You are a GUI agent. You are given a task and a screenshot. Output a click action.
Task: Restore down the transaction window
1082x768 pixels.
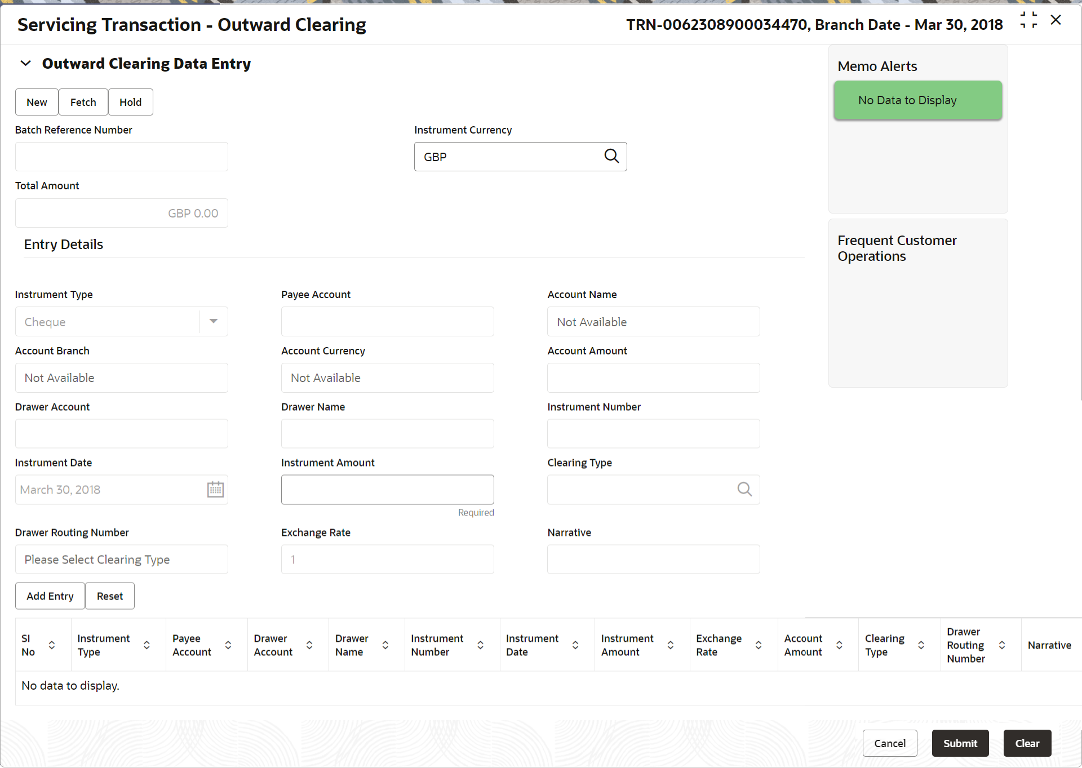[x=1028, y=20]
